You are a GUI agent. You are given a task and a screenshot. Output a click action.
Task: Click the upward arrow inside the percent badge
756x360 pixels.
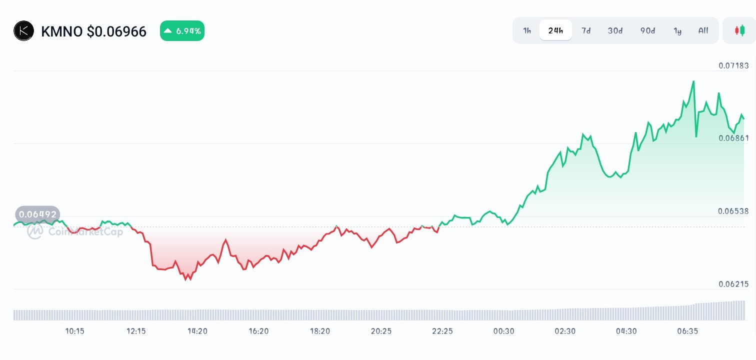[168, 30]
